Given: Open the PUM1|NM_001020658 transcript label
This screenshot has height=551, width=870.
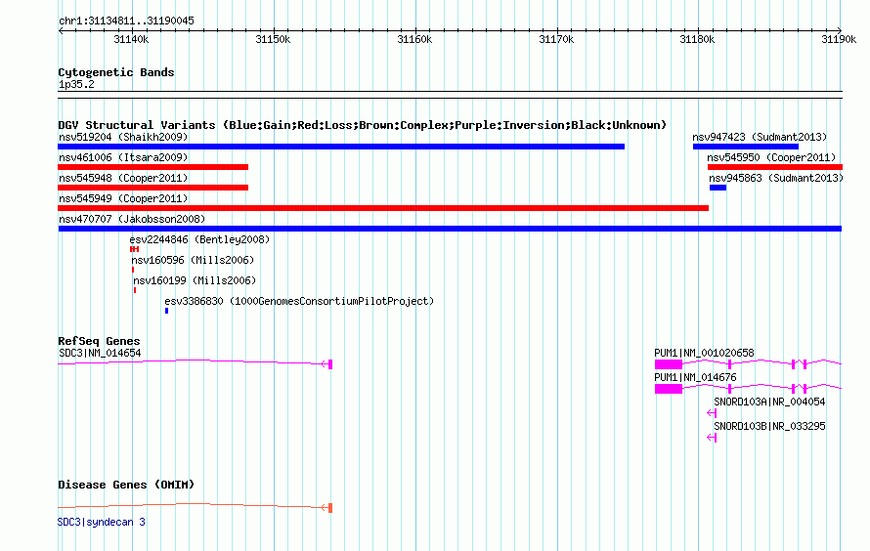Looking at the screenshot, I should point(704,353).
